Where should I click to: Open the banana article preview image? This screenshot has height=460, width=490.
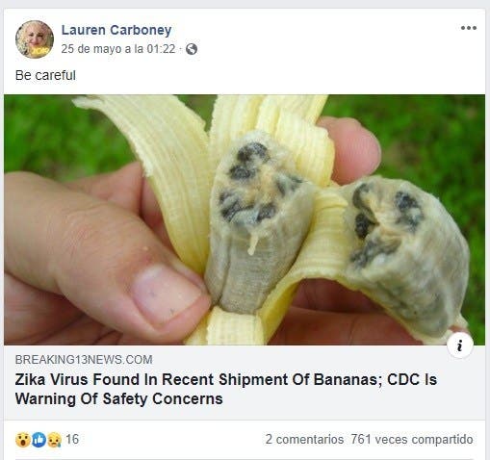(x=245, y=219)
